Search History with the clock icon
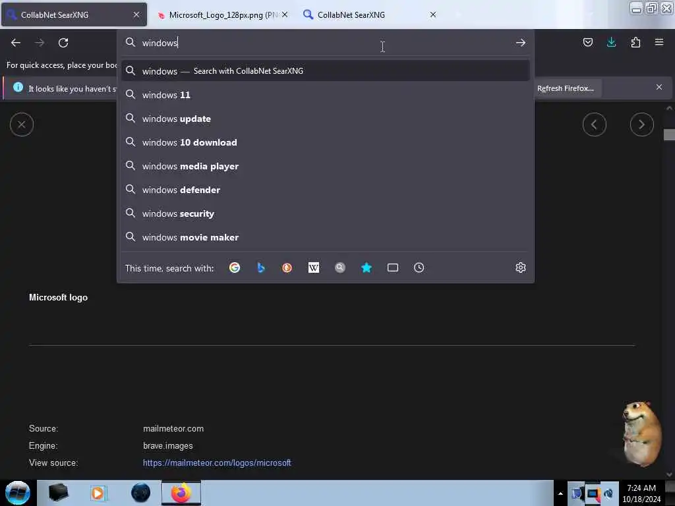 (x=419, y=267)
